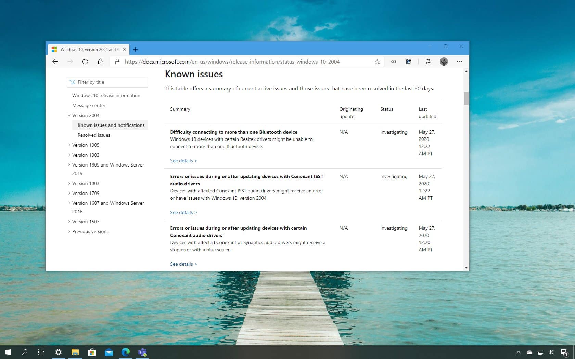
Task: Click the CSS extension icon
Action: click(x=394, y=62)
